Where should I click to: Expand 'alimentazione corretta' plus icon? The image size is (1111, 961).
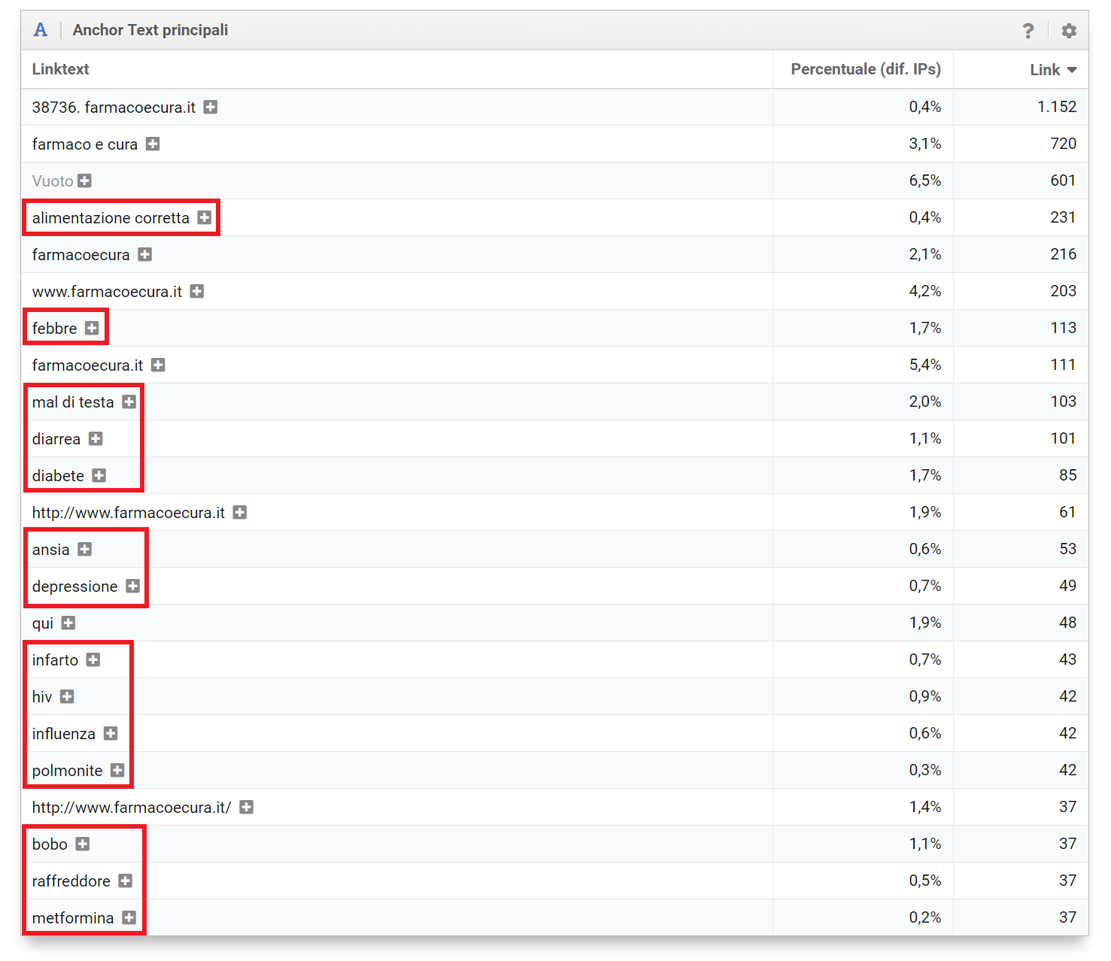[205, 217]
